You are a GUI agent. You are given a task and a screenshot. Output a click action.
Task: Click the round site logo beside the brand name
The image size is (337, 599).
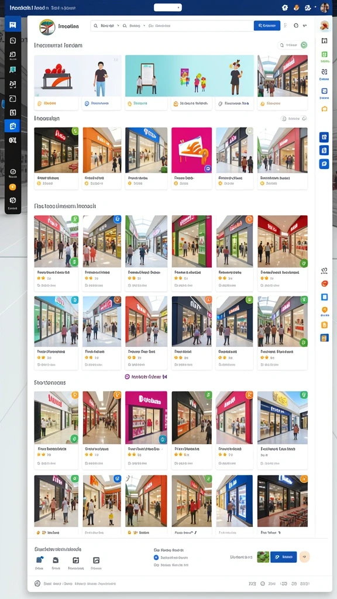[47, 27]
